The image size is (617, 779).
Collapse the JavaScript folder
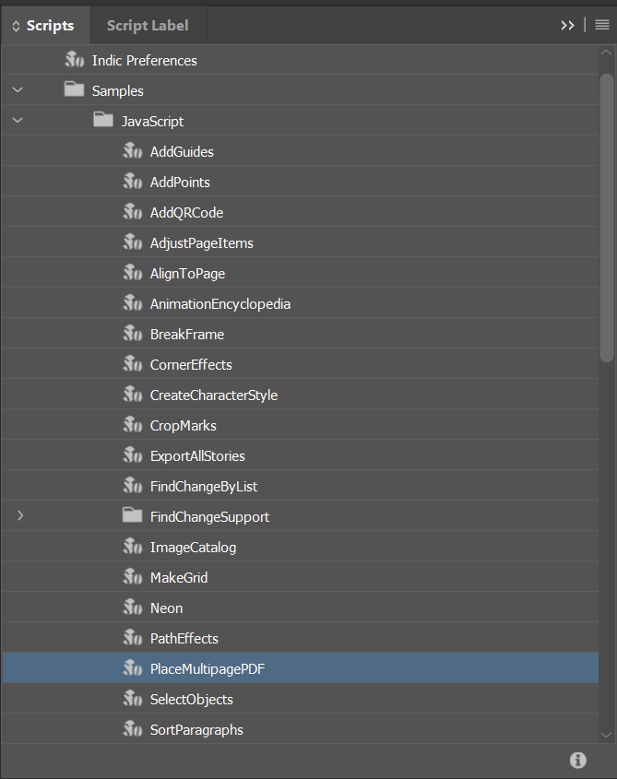(18, 121)
